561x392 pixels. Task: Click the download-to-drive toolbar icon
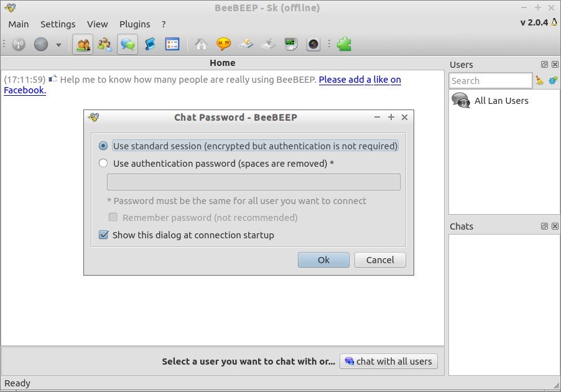[268, 44]
